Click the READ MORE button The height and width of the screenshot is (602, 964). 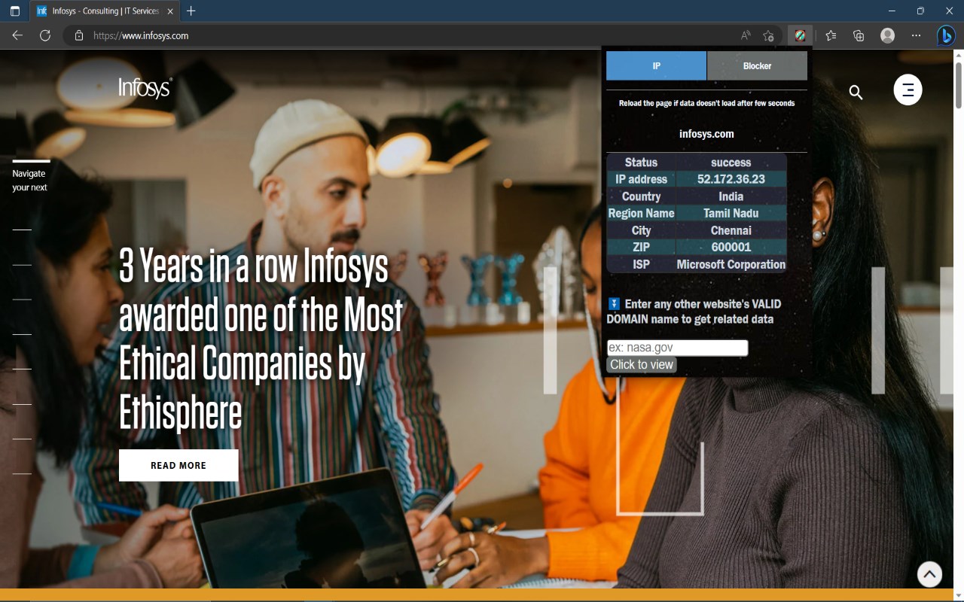click(178, 465)
